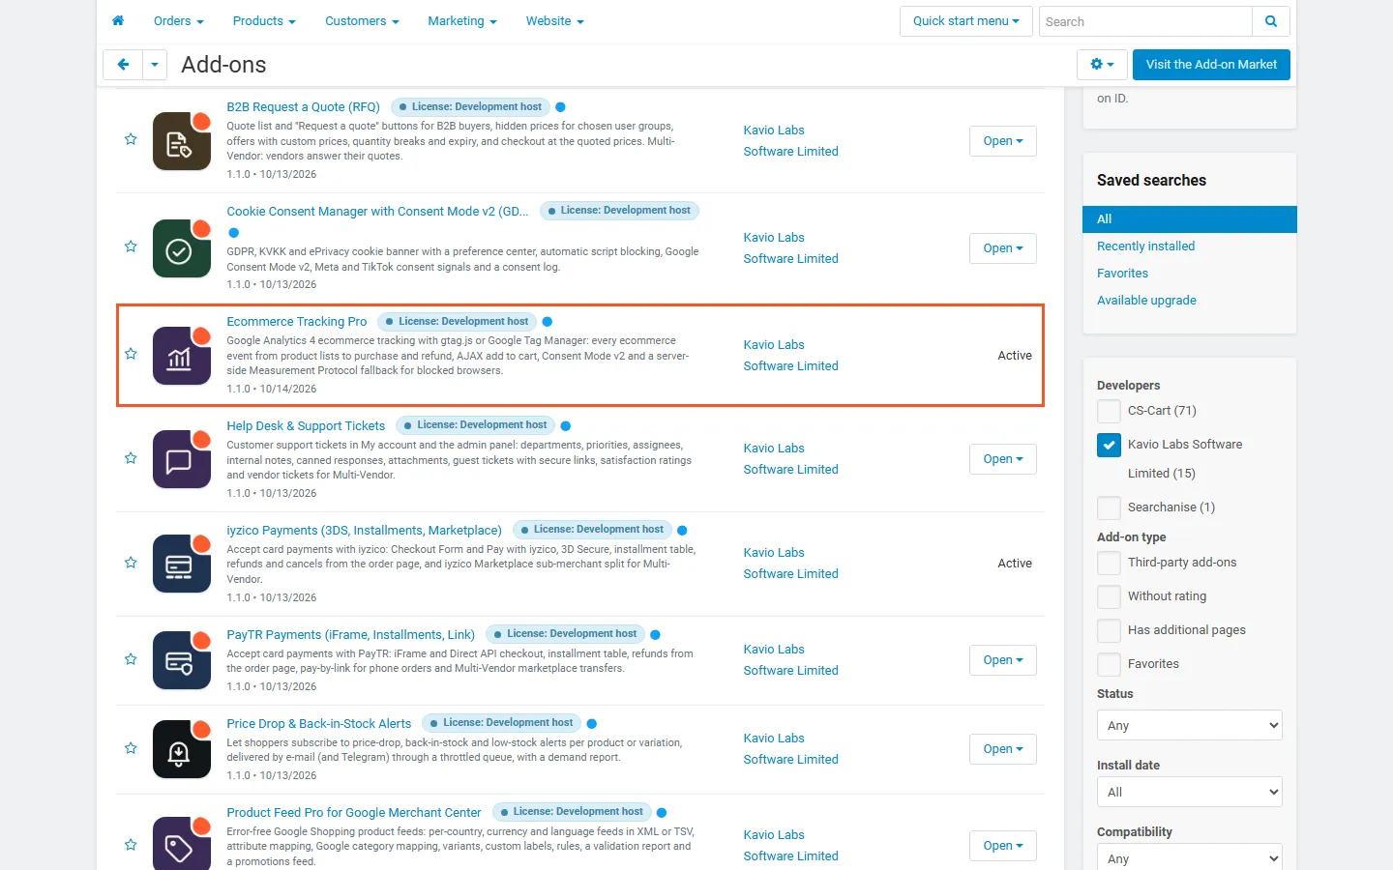Favorite Price Drop & Back-in-Stock Alerts
The width and height of the screenshot is (1393, 870).
click(131, 748)
